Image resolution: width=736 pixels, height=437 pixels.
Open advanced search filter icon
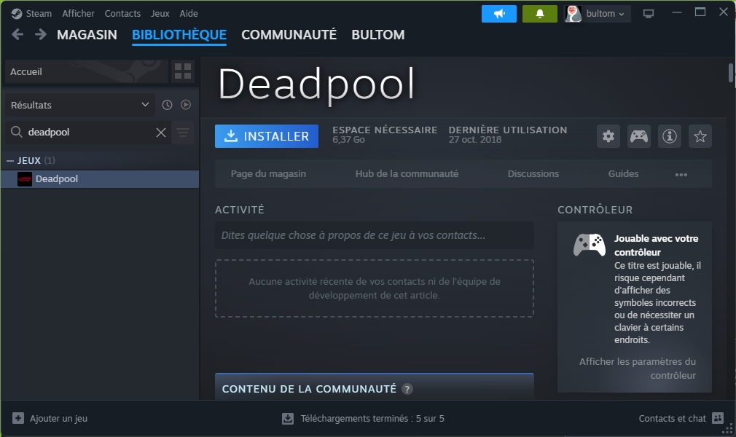183,133
